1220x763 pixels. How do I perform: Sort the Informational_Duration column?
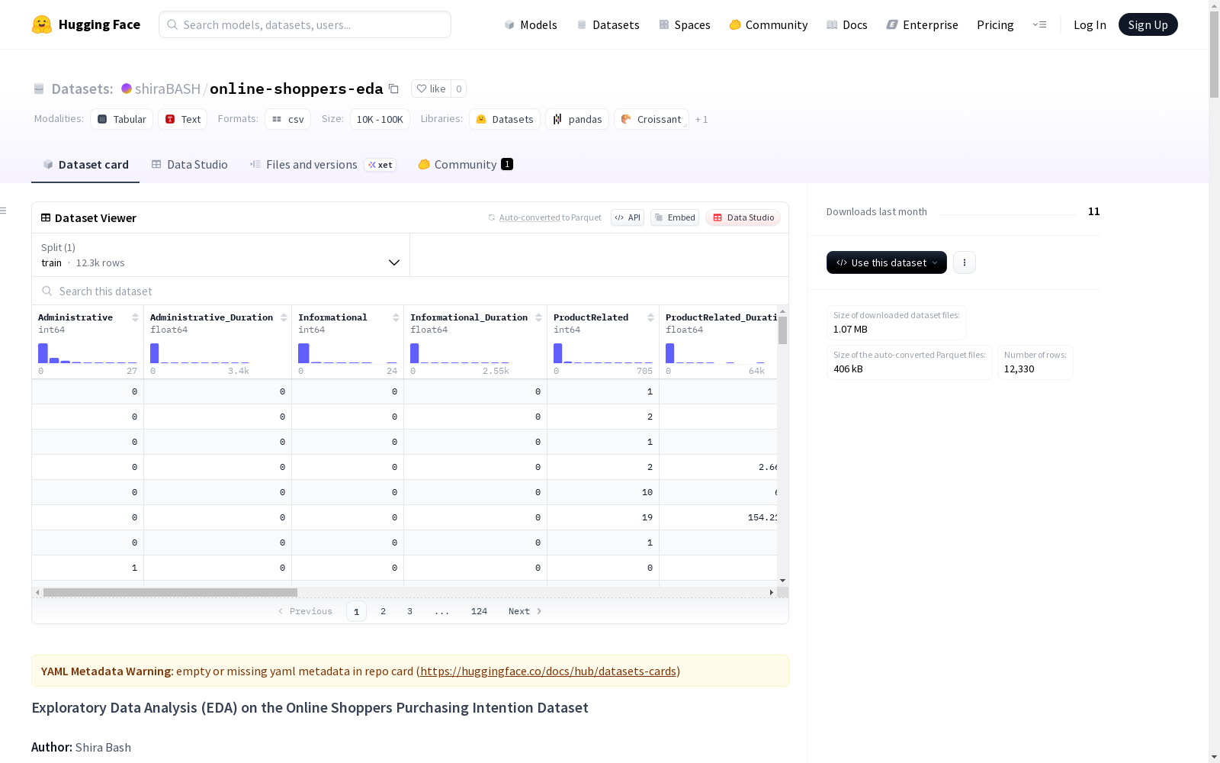click(538, 317)
